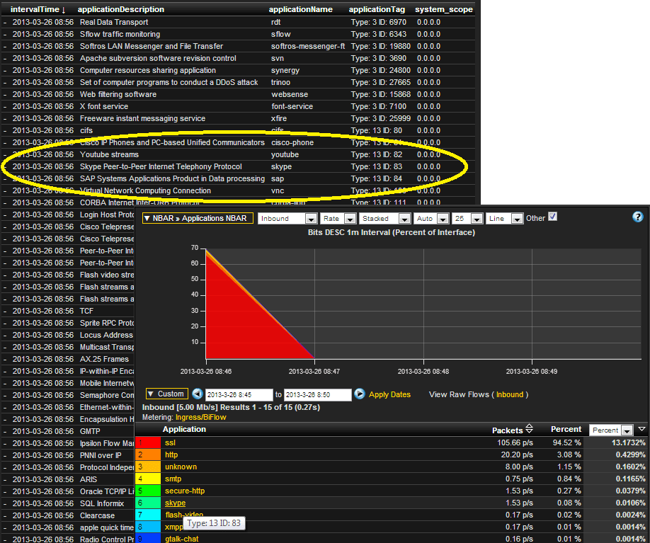Go to next date range with right arrow
Screen dimensions: 650x543
point(360,394)
